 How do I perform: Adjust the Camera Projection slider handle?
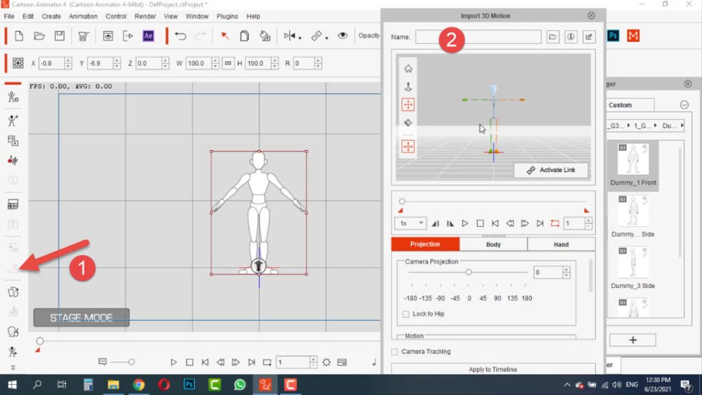tap(468, 272)
